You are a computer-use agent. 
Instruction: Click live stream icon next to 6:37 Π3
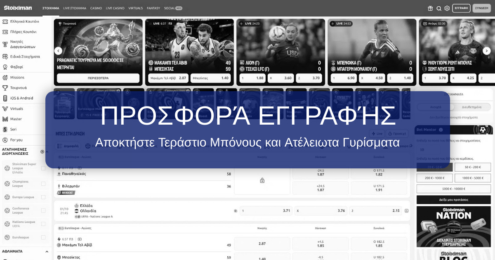(80, 239)
